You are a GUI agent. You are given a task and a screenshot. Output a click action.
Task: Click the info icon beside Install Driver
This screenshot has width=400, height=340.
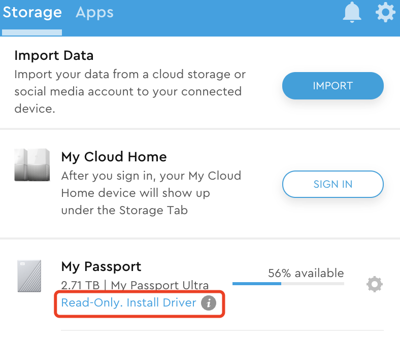coord(209,303)
